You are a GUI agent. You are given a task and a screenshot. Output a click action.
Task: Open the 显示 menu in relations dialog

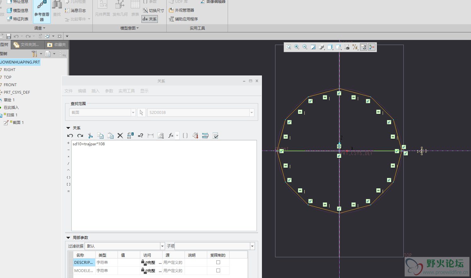pos(144,91)
